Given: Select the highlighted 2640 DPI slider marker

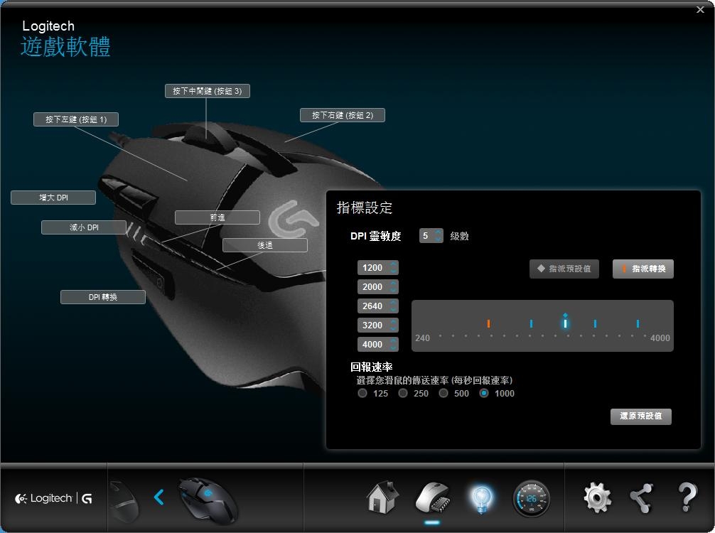Looking at the screenshot, I should (x=566, y=323).
